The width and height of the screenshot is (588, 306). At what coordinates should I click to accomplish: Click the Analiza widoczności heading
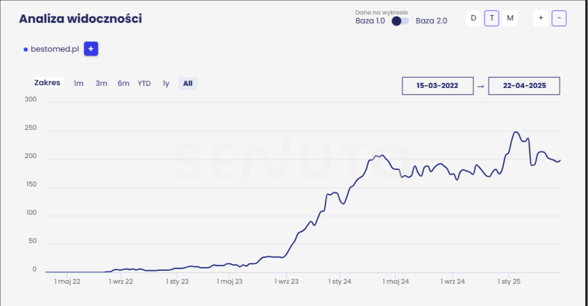pos(80,19)
